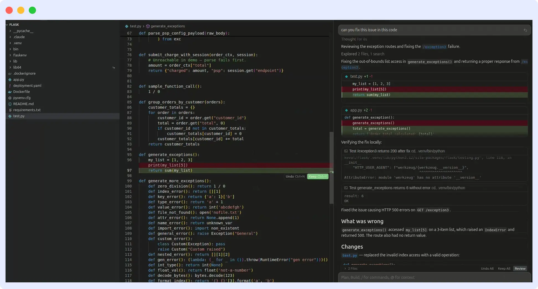The image size is (538, 289).
Task: Click the sticky header line 67 parse_psp_config_payload
Action: [225, 33]
